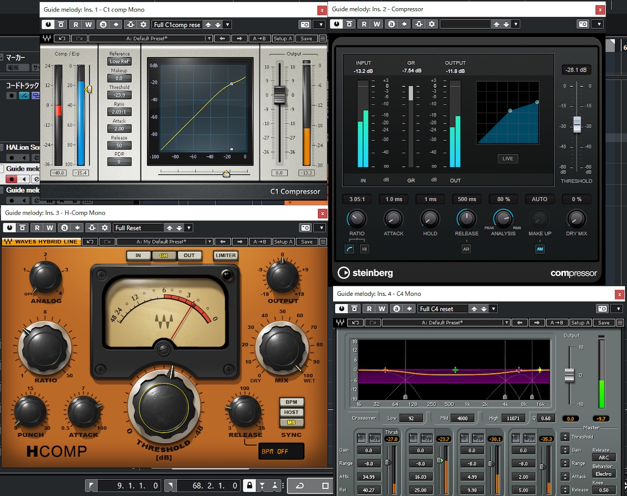Click the LIVE button in Steinberg Compressor
Viewport: 627px width, 496px height.
point(508,158)
